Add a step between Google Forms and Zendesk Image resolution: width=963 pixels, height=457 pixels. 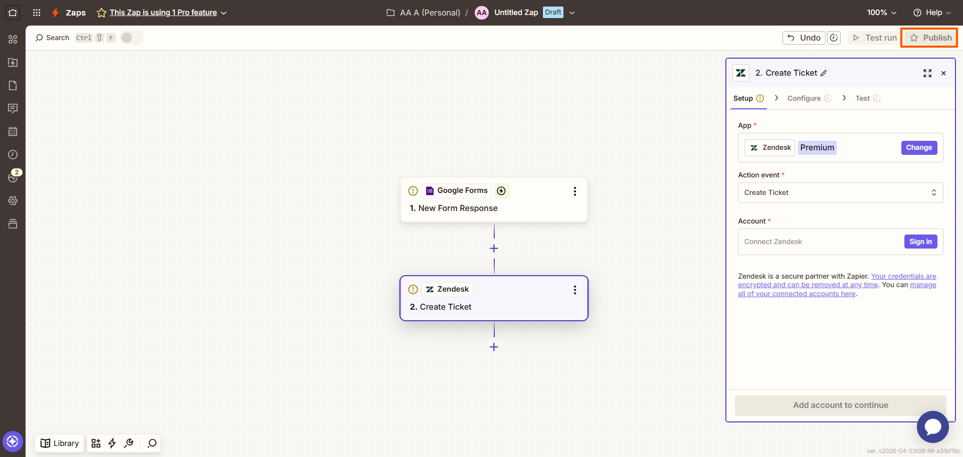pos(494,249)
